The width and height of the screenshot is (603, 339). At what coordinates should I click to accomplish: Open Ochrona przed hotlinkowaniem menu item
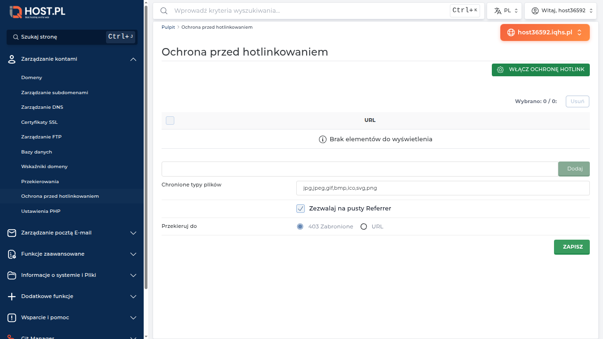[60, 196]
